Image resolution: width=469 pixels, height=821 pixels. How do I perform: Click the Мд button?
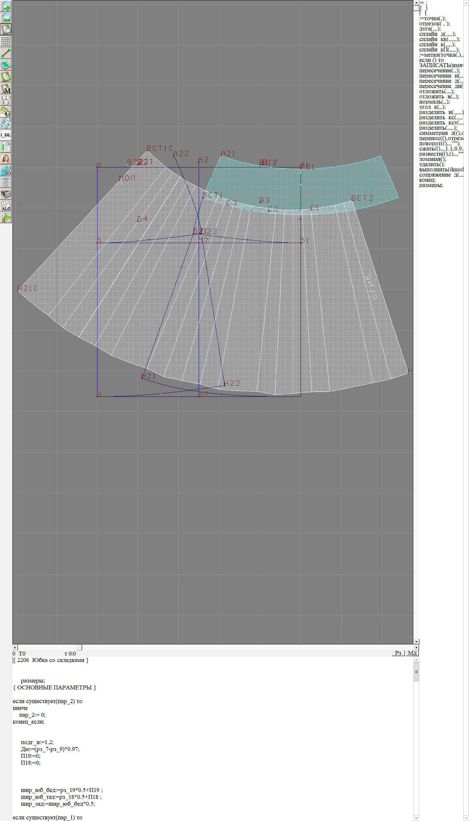click(412, 653)
